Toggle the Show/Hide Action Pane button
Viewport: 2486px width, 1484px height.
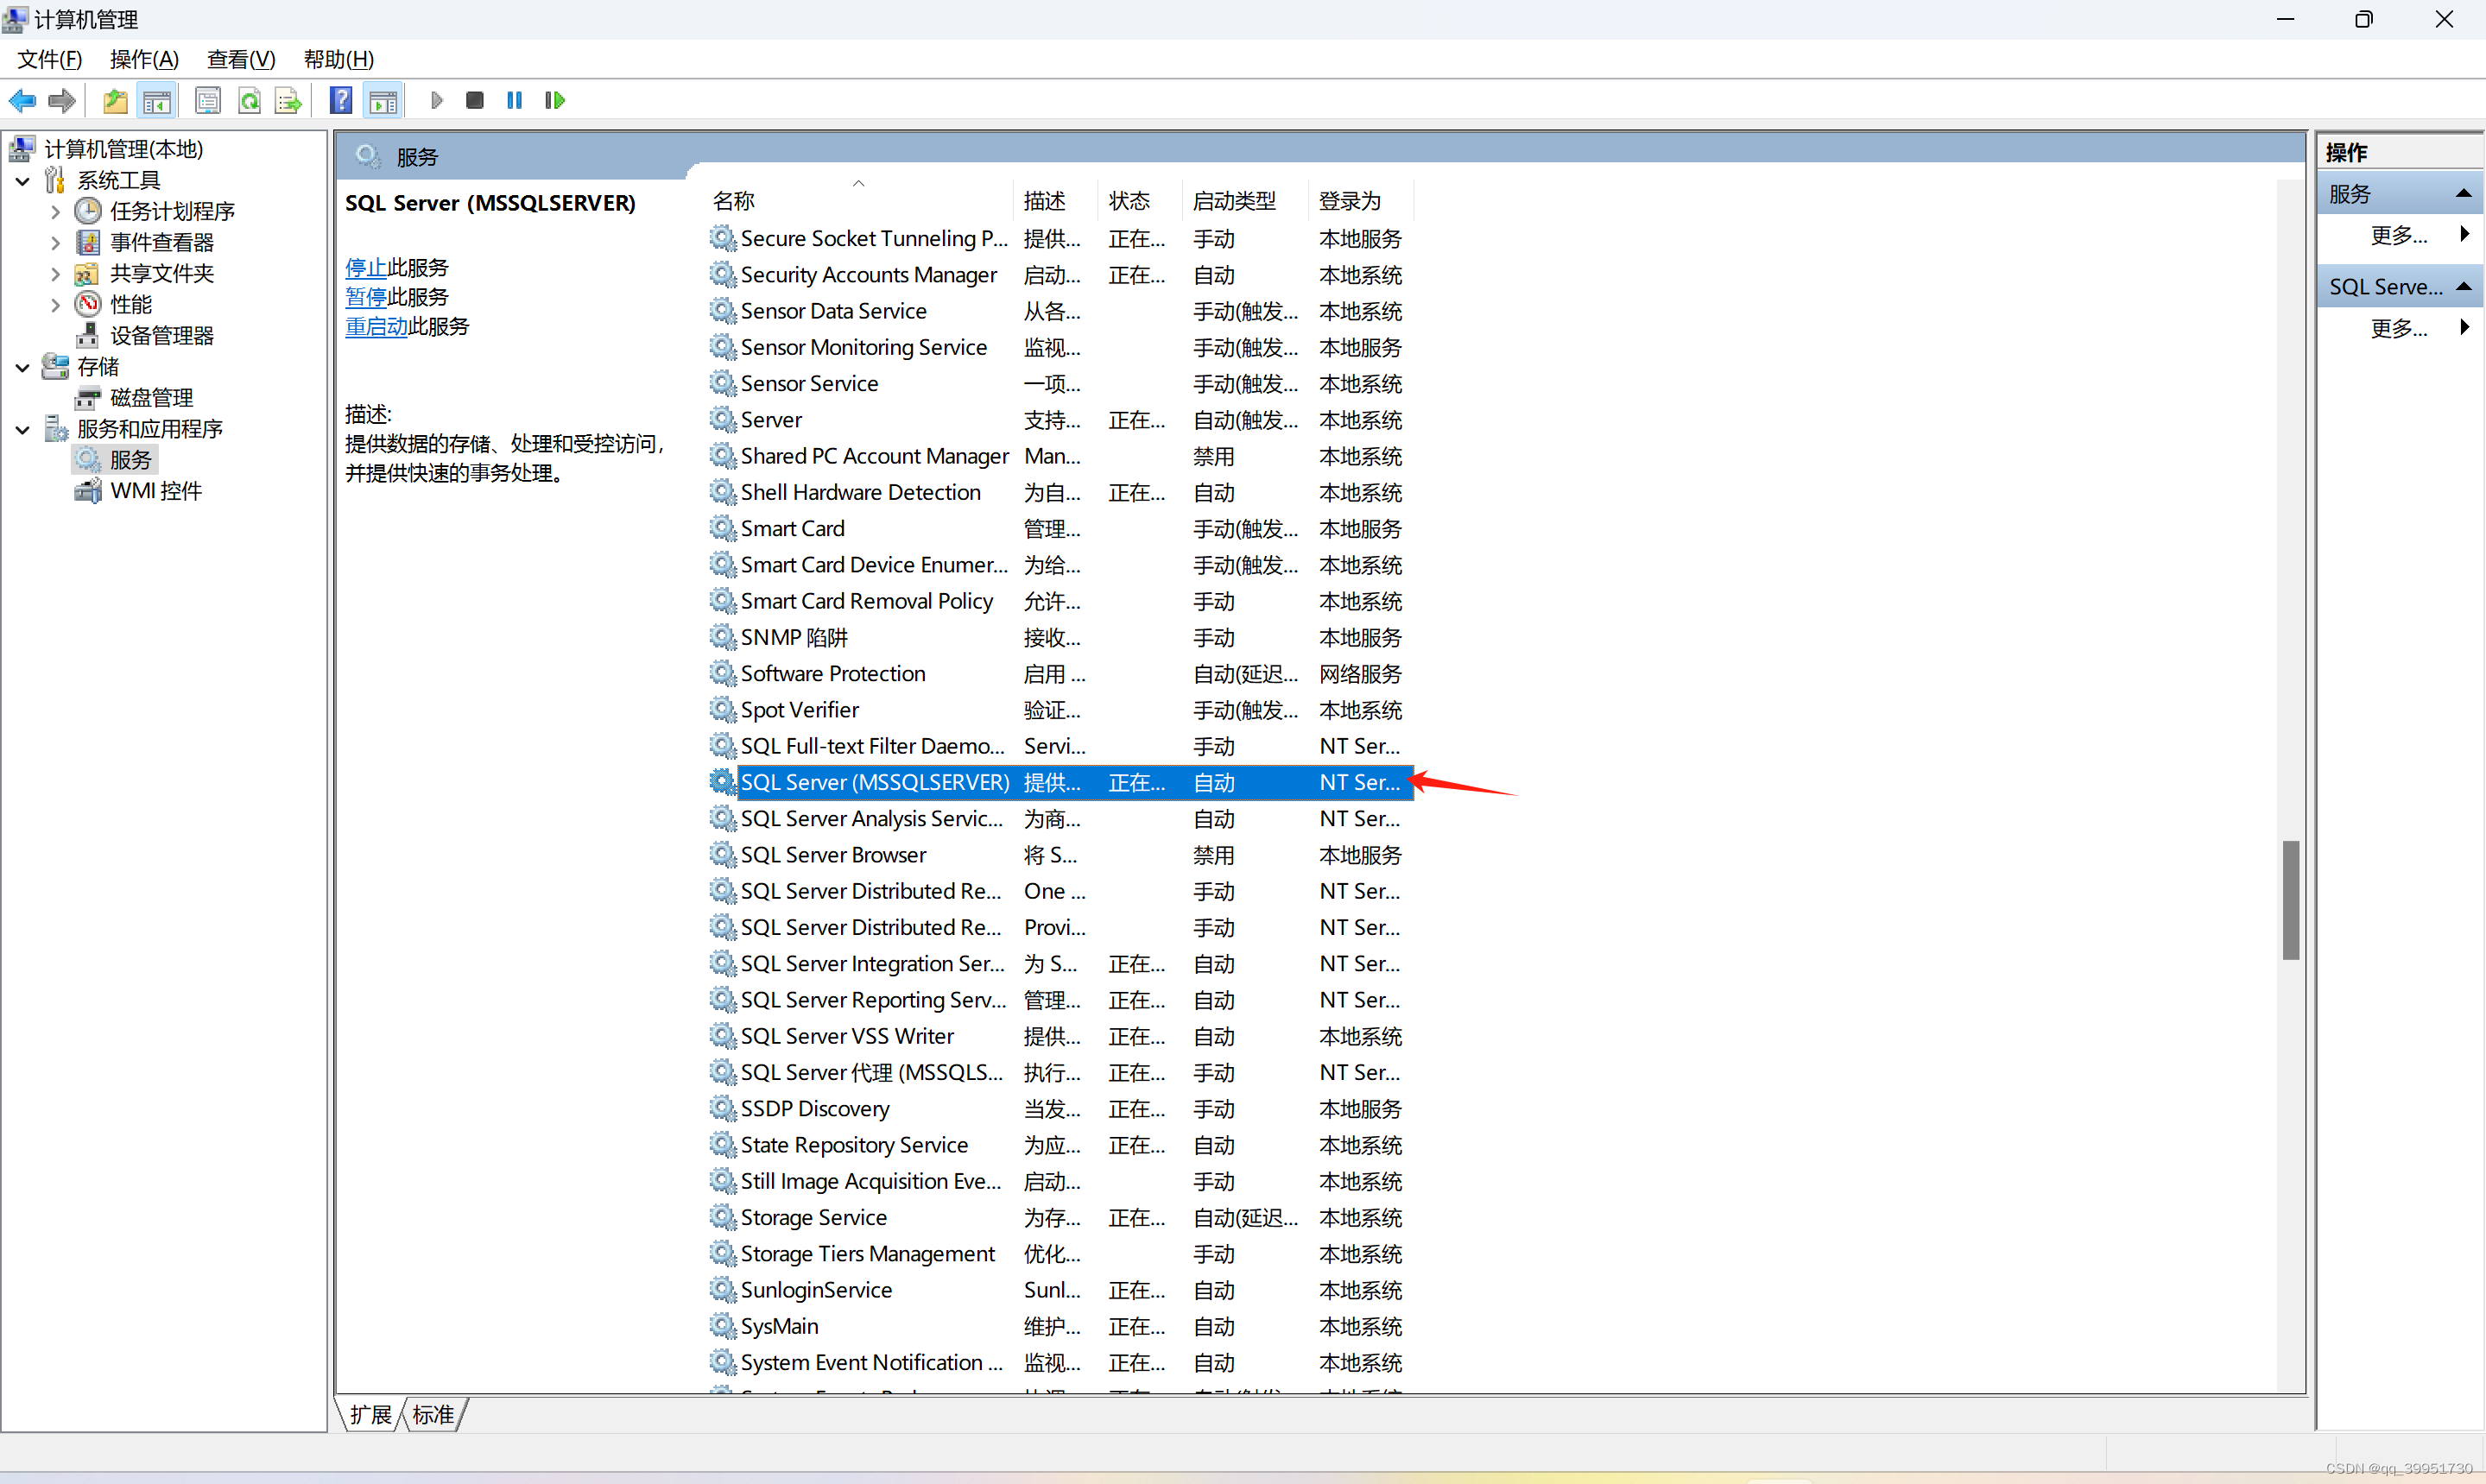pos(383,100)
